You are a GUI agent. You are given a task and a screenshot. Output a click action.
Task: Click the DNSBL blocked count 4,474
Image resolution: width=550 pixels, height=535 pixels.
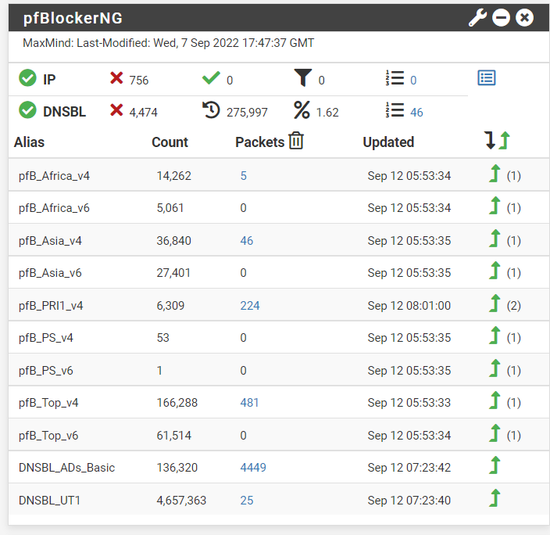coord(144,113)
